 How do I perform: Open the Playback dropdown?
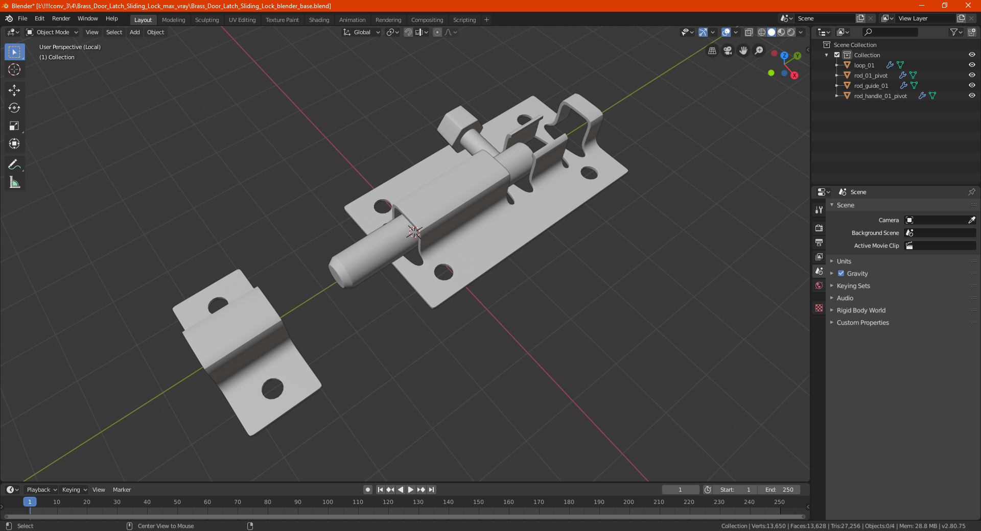41,490
